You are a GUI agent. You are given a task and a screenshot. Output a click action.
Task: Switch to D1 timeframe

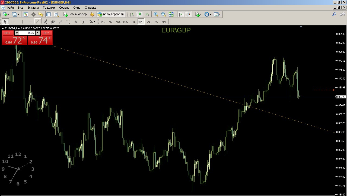pyautogui.click(x=148, y=22)
